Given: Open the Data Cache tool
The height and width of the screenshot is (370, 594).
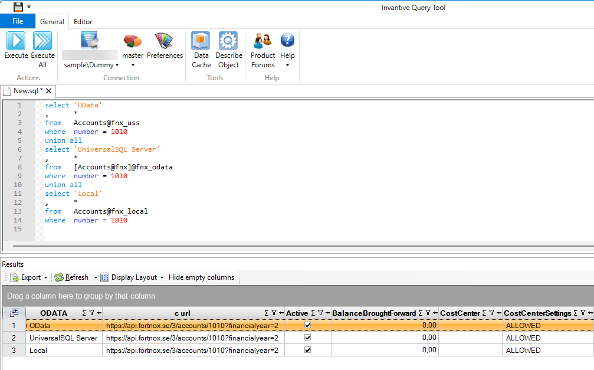Looking at the screenshot, I should click(201, 41).
